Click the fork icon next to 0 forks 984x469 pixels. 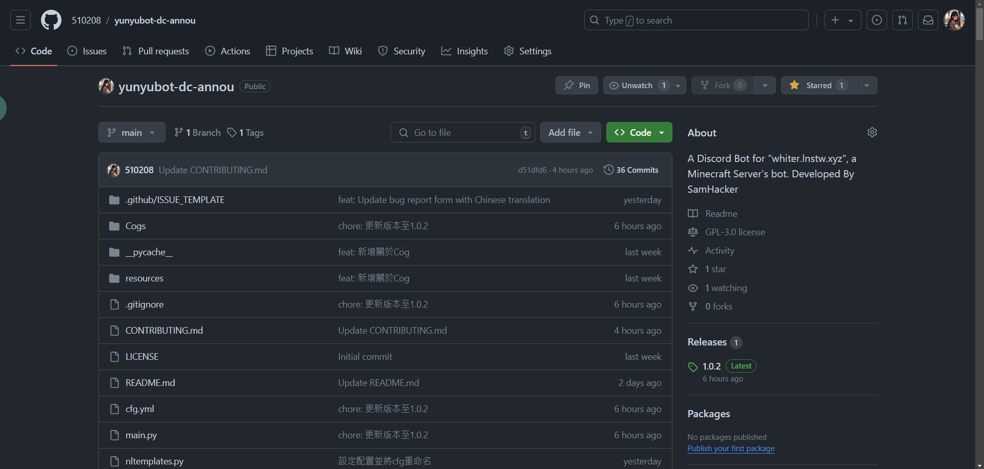(x=693, y=307)
